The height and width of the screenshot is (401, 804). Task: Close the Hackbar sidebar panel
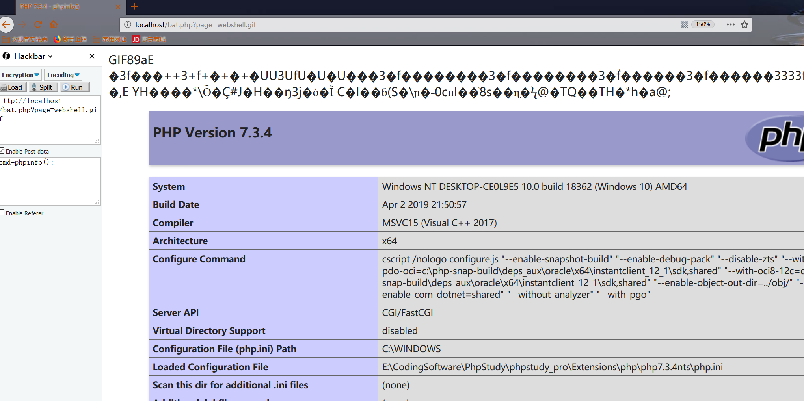pos(92,56)
